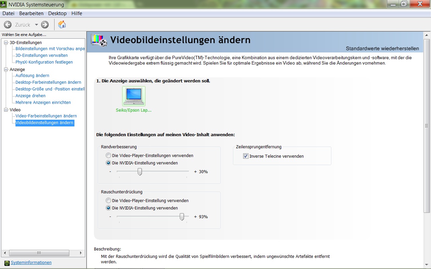Select NVIDIA-Einstellung for Rauschunterdrückung
Viewport: 431px width, 269px height.
[108, 208]
